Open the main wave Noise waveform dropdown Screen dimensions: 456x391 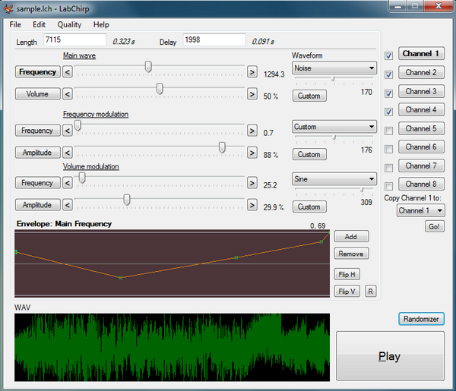(x=334, y=68)
